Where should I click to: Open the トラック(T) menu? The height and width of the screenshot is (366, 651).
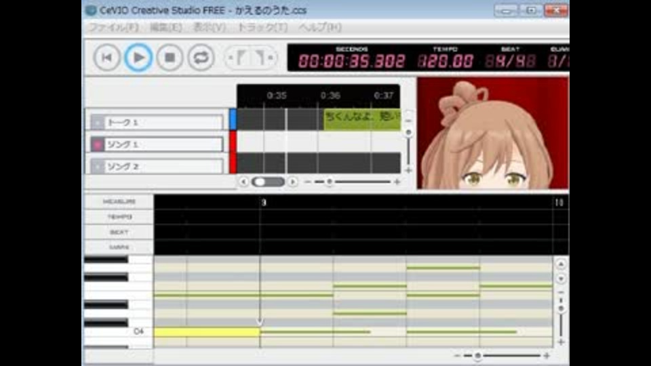pyautogui.click(x=262, y=27)
